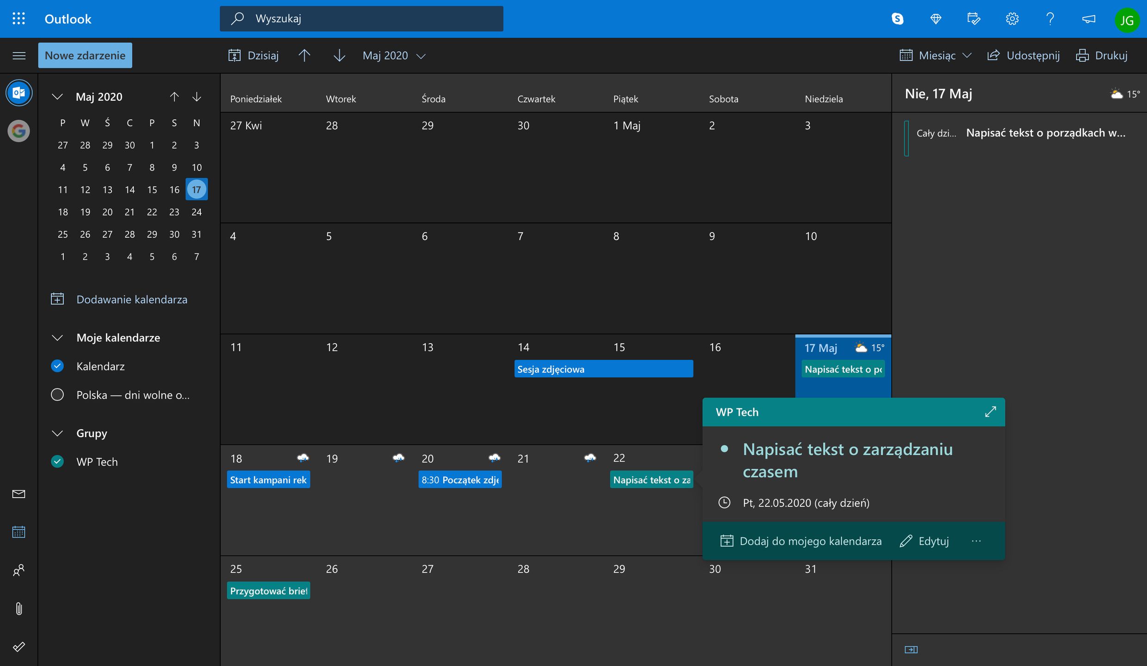
Task: Open Napisać tekst event on 17 Maj
Action: point(843,369)
